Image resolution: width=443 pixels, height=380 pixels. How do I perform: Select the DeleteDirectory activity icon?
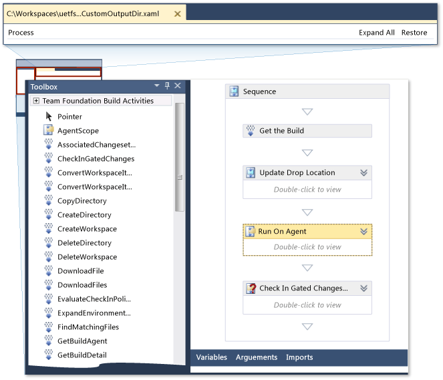pos(49,242)
